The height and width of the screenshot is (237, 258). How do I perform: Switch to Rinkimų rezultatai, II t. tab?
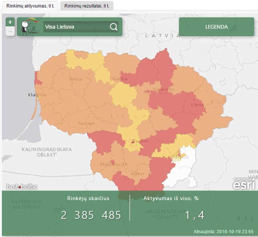pyautogui.click(x=87, y=6)
